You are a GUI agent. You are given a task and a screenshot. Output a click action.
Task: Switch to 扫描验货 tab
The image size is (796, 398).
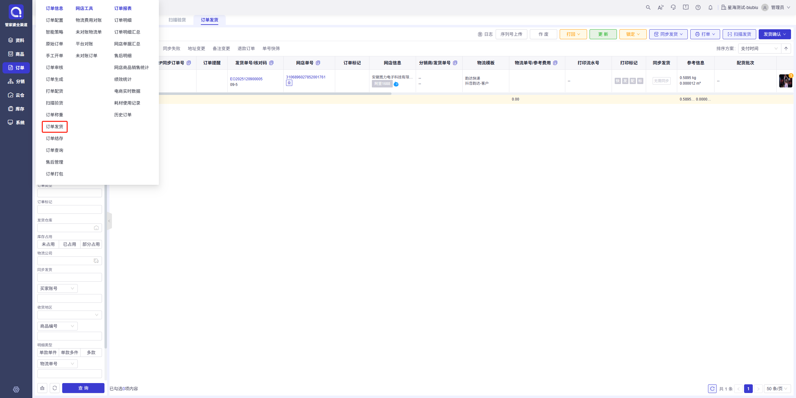click(x=177, y=20)
